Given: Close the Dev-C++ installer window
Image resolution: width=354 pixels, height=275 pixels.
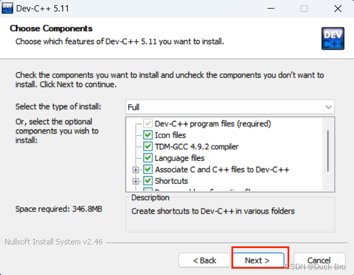Looking at the screenshot, I should click(338, 9).
